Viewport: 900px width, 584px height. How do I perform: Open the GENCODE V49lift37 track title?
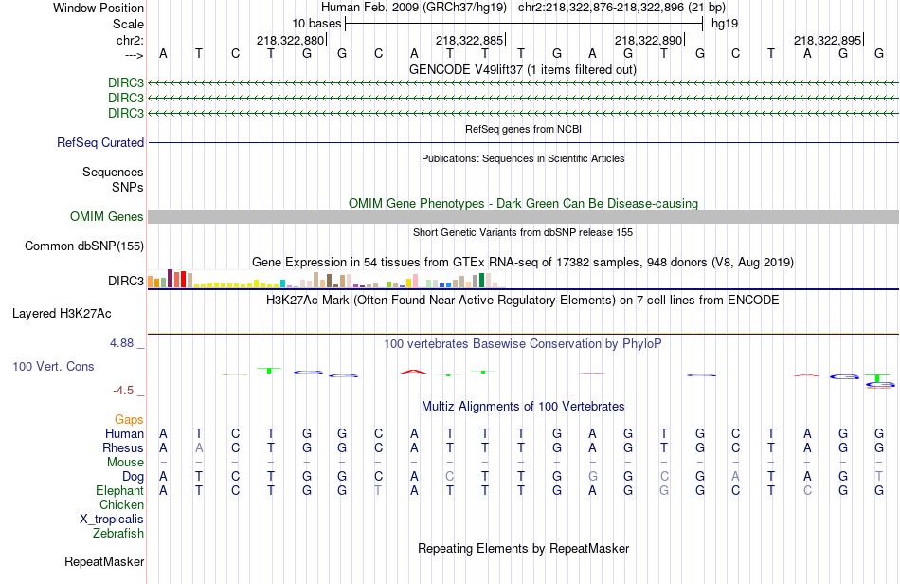[522, 70]
